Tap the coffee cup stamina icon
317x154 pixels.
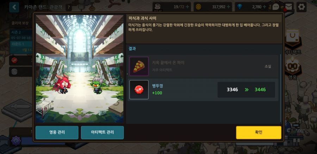point(157,6)
